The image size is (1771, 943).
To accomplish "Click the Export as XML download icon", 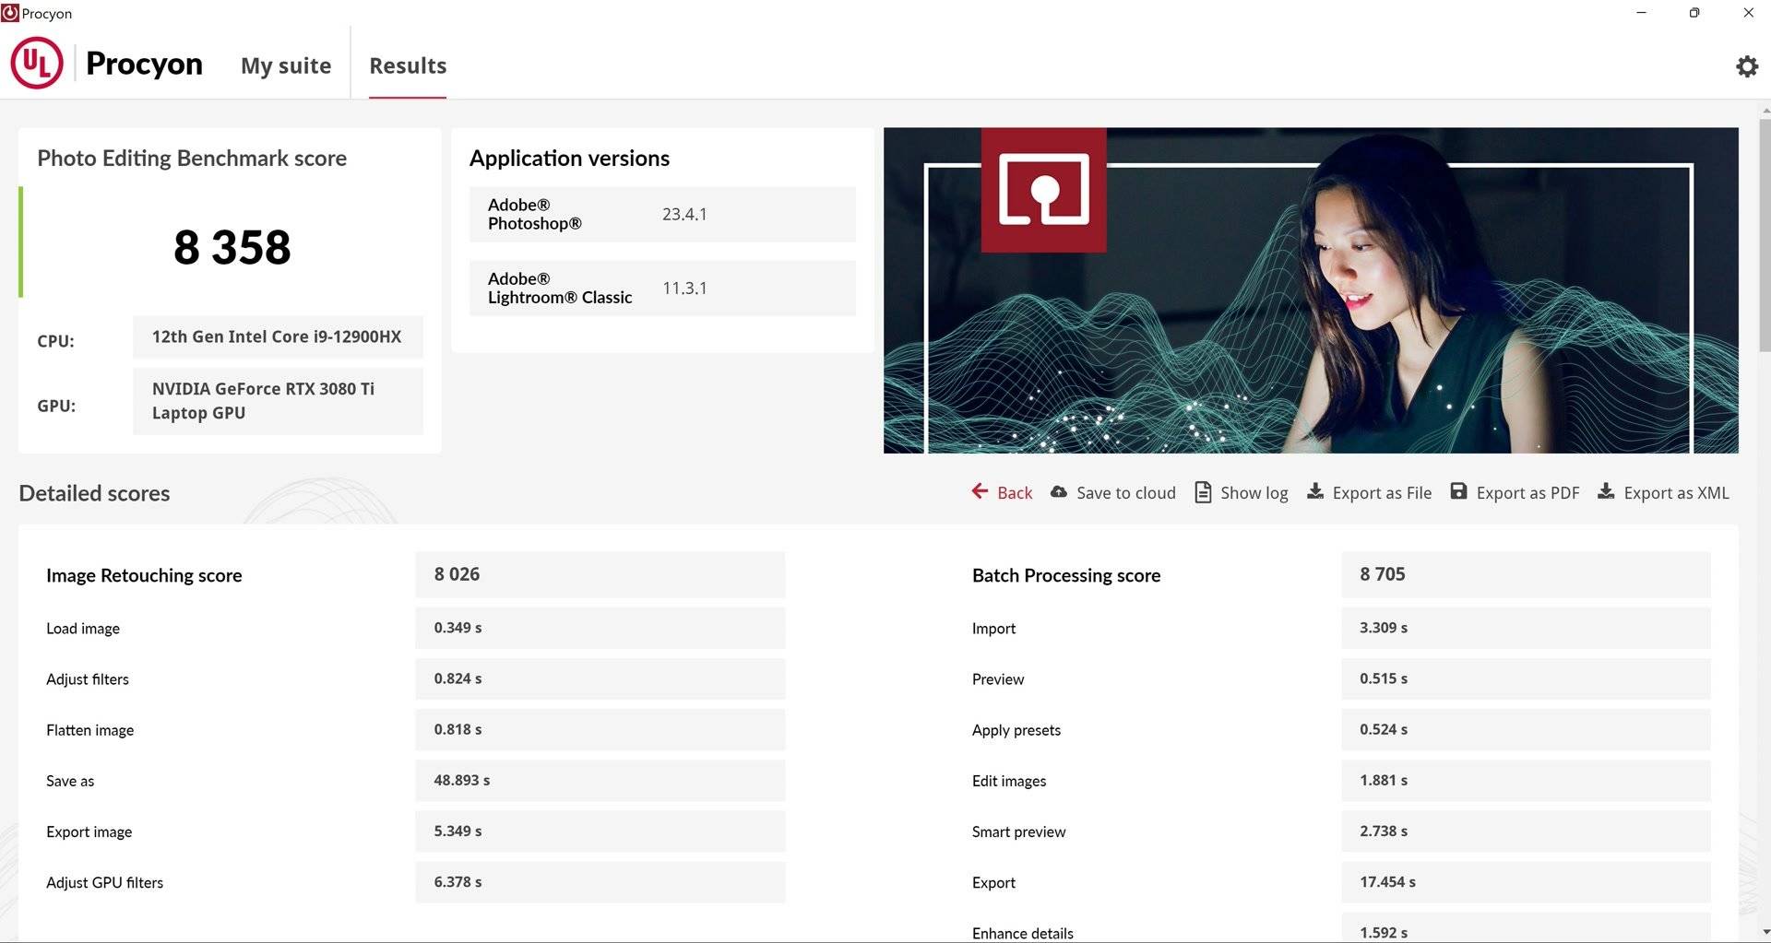I will click(x=1606, y=492).
